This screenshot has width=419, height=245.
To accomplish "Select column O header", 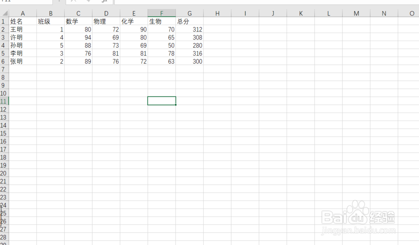I will pos(409,13).
